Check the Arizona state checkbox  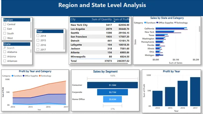pyautogui.click(x=5, y=56)
